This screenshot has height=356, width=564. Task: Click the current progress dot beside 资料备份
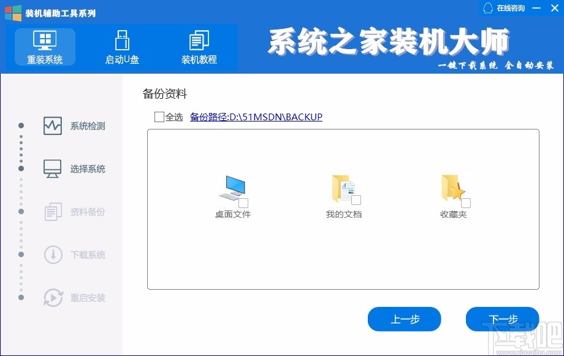[x=21, y=212]
